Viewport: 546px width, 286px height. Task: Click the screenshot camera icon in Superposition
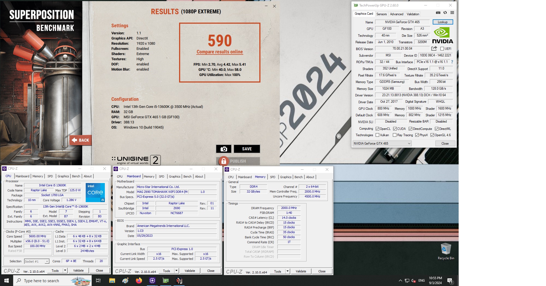224,149
